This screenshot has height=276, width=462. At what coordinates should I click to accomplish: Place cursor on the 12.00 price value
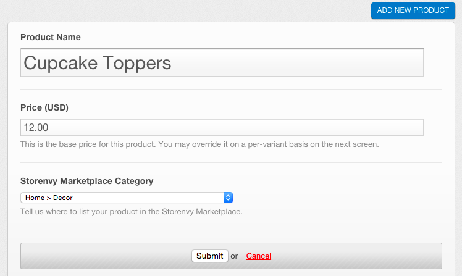pos(36,128)
